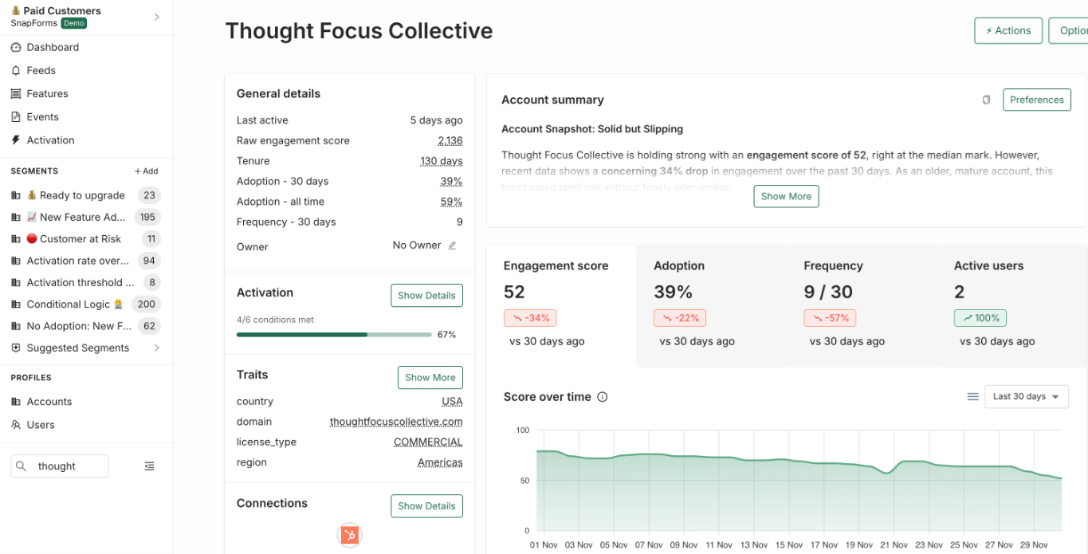Click the HubSpot connection icon
This screenshot has height=554, width=1088.
pyautogui.click(x=350, y=535)
